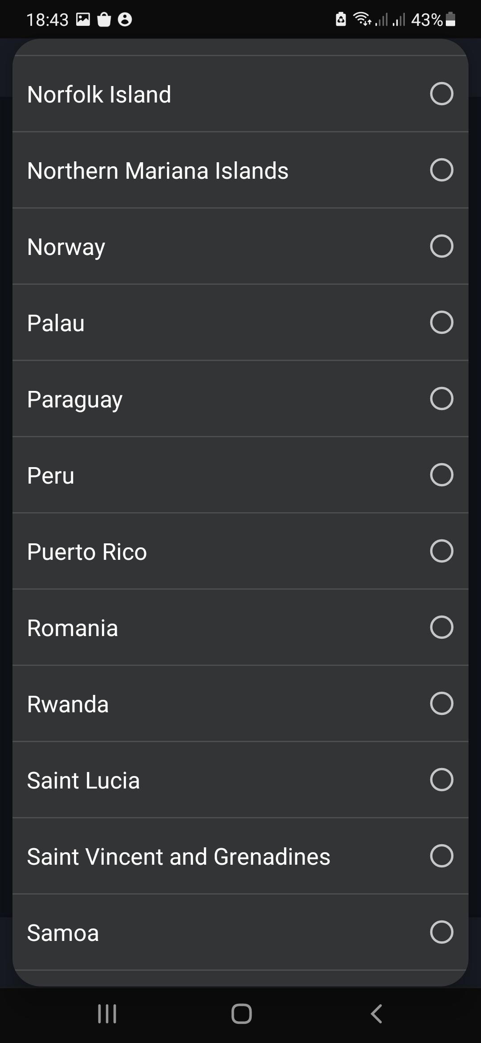Choose Northern Mariana Islands radio option
The height and width of the screenshot is (1043, 481).
pyautogui.click(x=441, y=170)
